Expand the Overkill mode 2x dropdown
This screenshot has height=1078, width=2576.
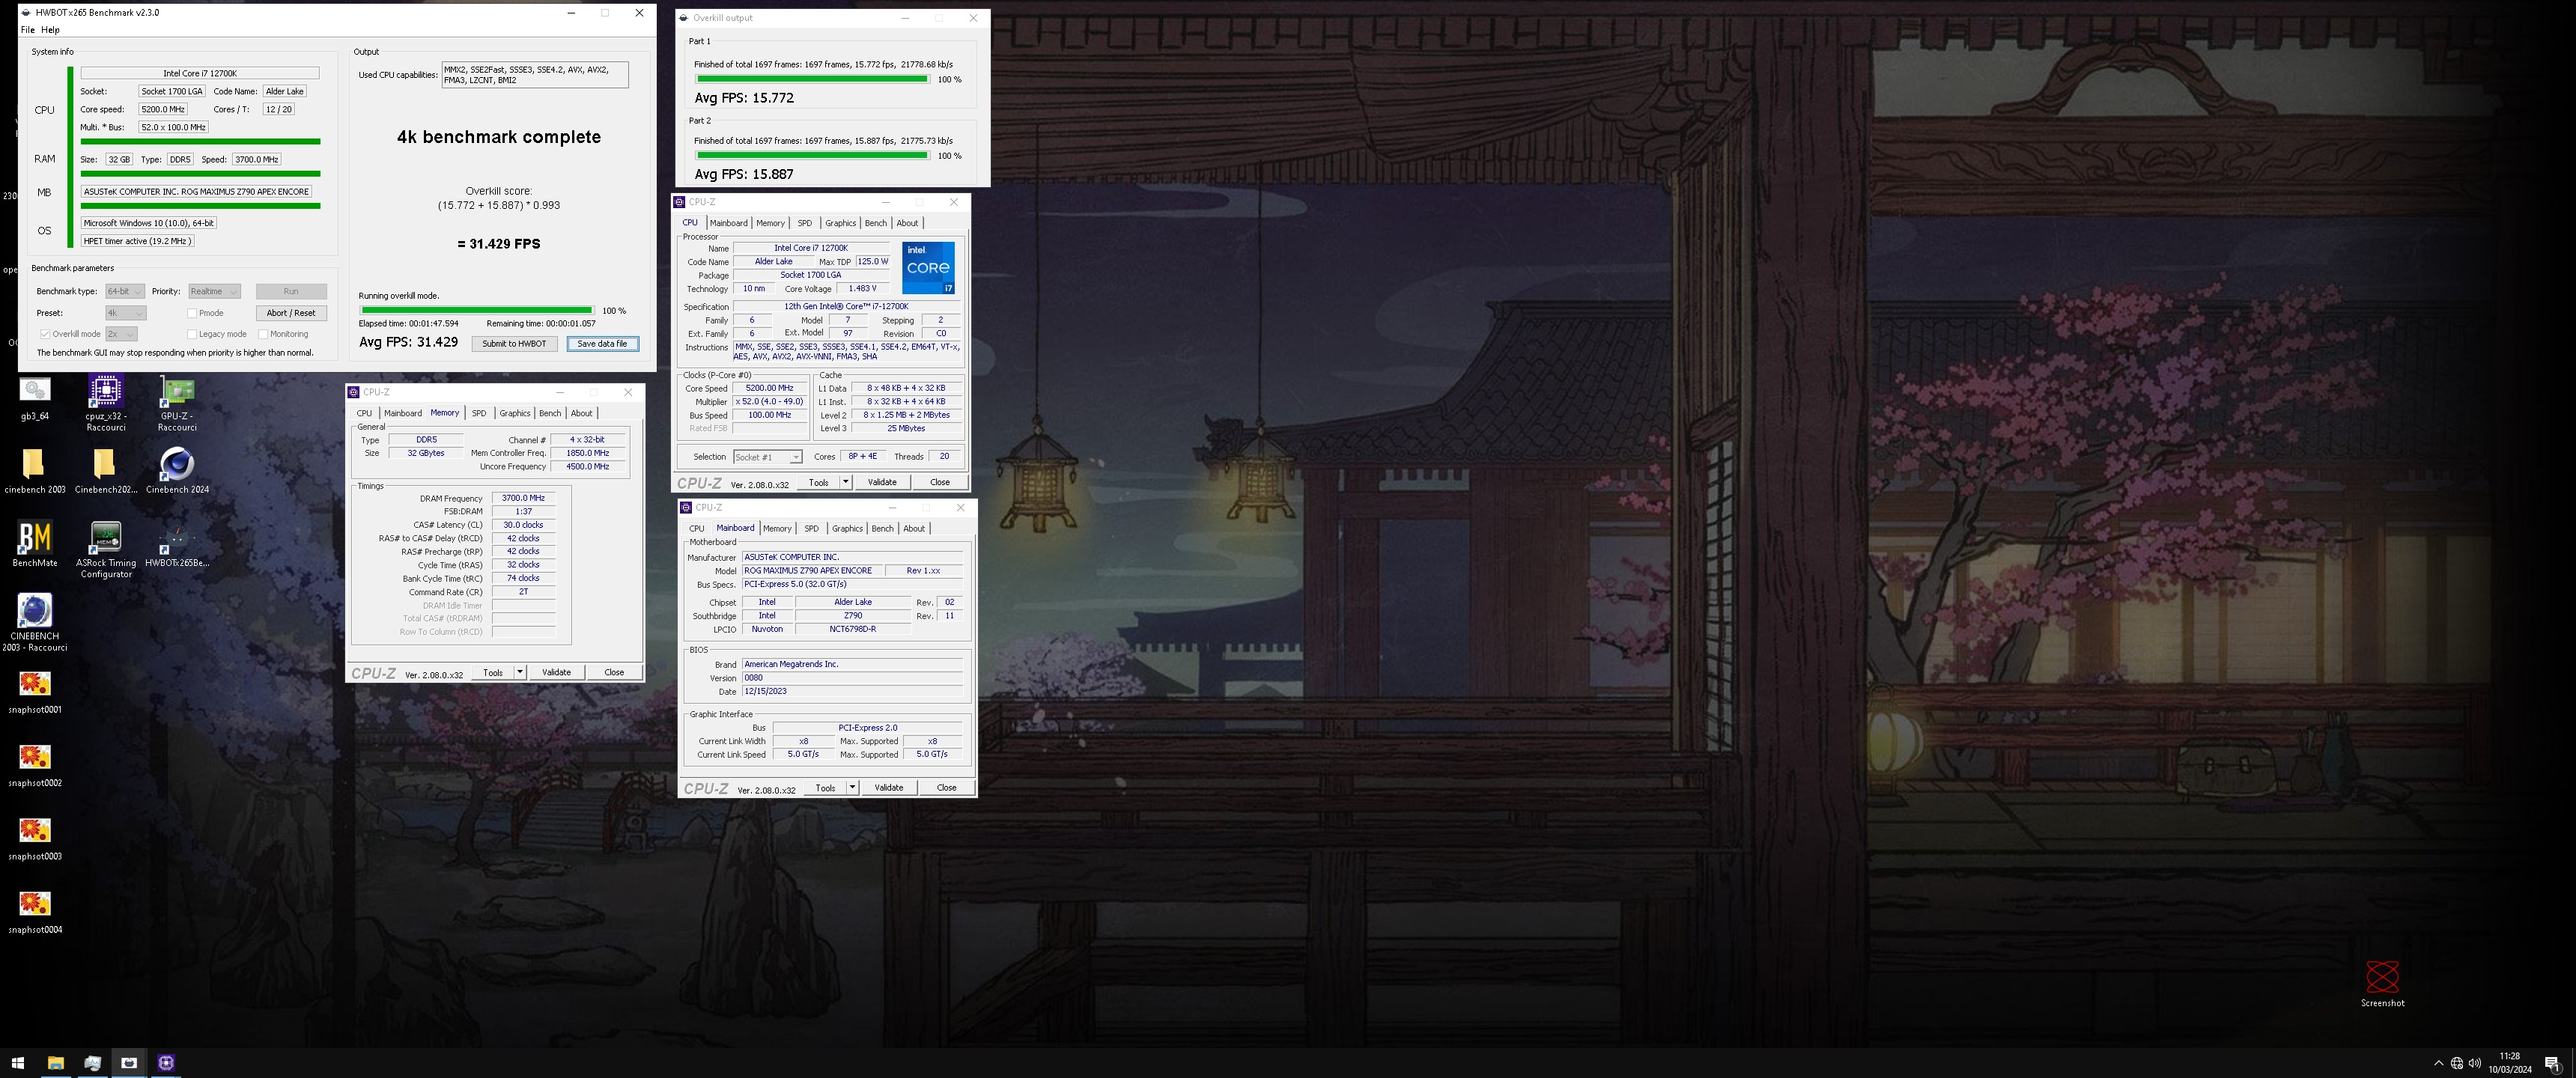(121, 334)
